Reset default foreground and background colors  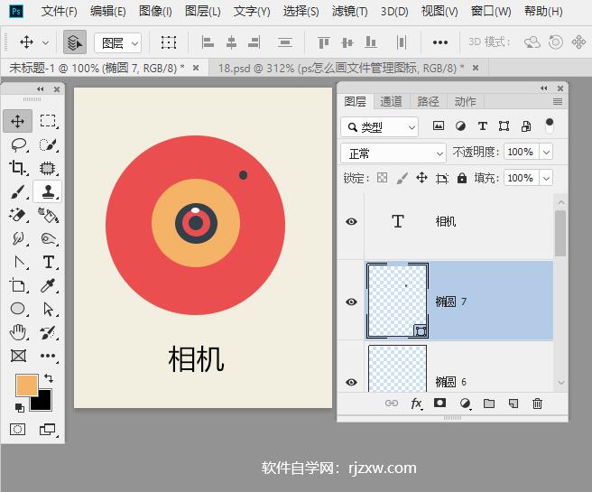click(20, 408)
